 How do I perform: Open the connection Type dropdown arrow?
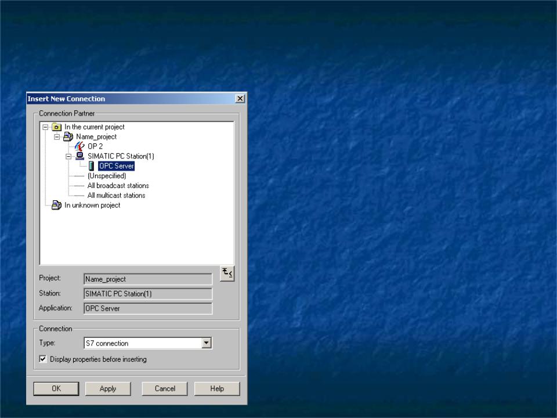coord(207,343)
